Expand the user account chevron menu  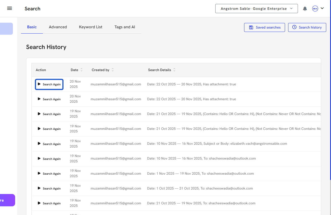pyautogui.click(x=322, y=8)
